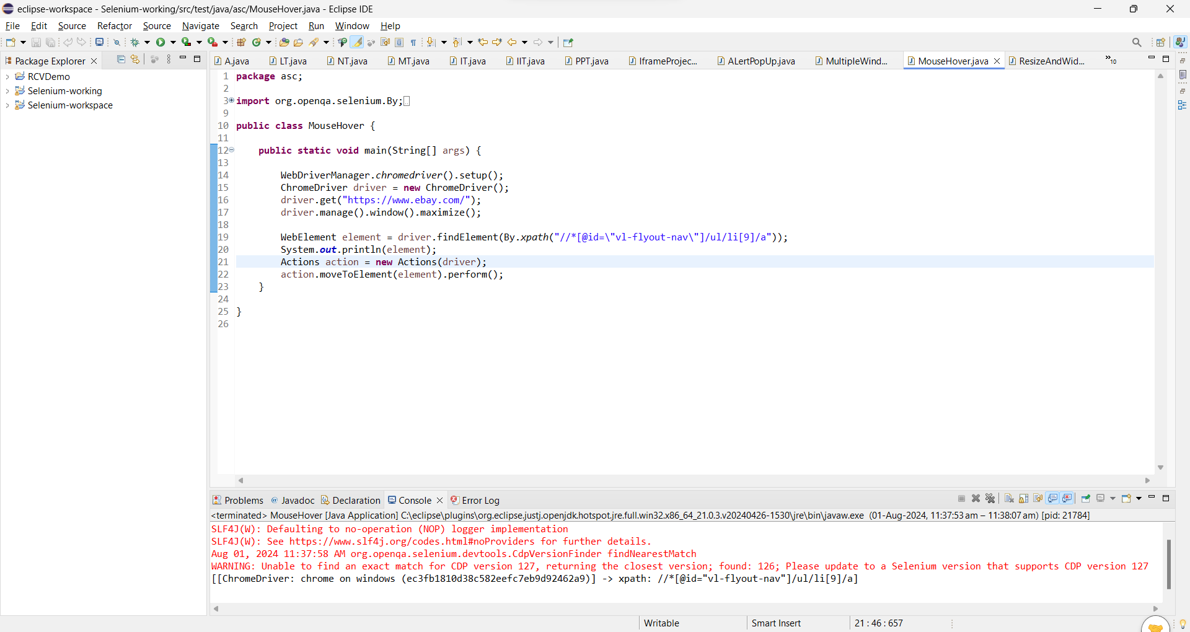Open the Navigate menu

[x=200, y=25]
